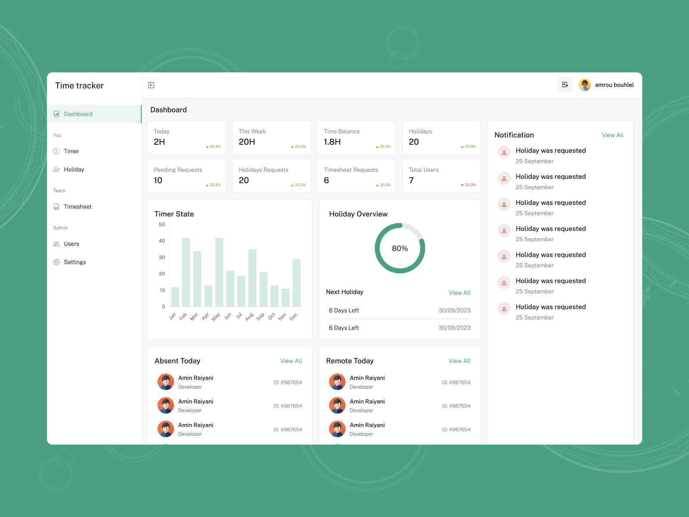Click the Pending Requests stat card

pos(186,176)
